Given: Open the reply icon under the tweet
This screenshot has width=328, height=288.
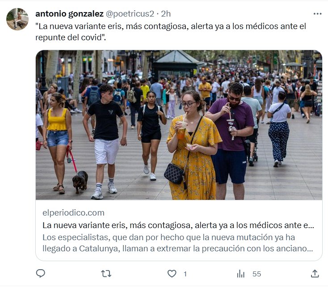Looking at the screenshot, I should pos(41,274).
